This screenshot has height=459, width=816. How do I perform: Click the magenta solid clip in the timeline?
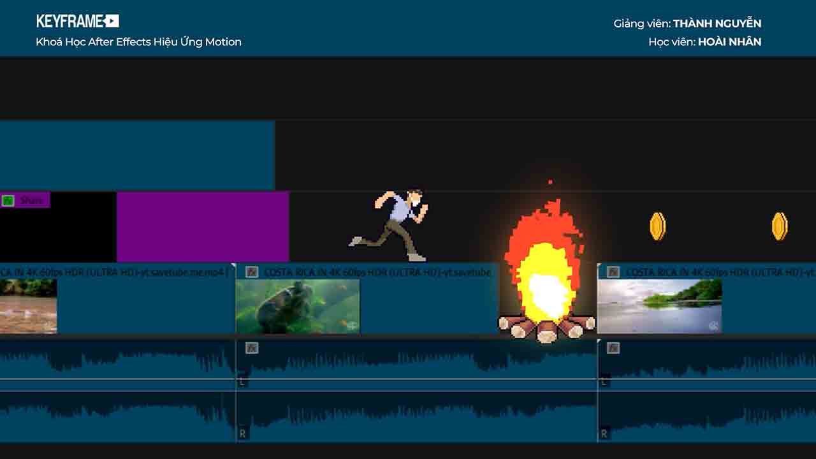(x=203, y=226)
